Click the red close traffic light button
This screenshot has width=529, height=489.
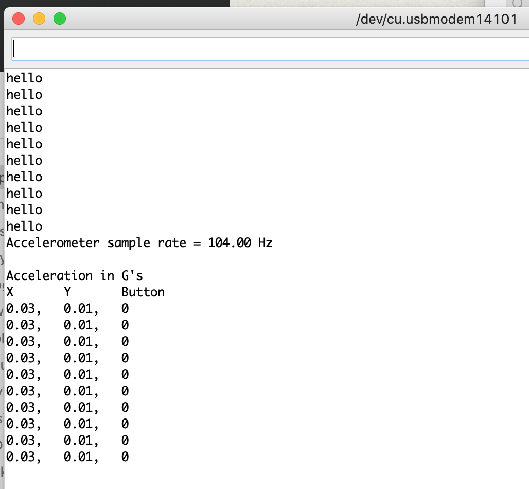19,19
